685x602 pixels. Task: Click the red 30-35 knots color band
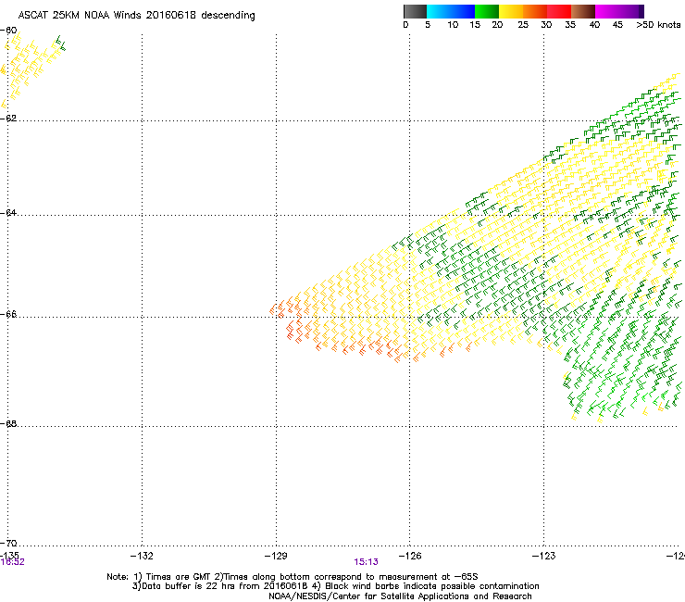[x=559, y=11]
